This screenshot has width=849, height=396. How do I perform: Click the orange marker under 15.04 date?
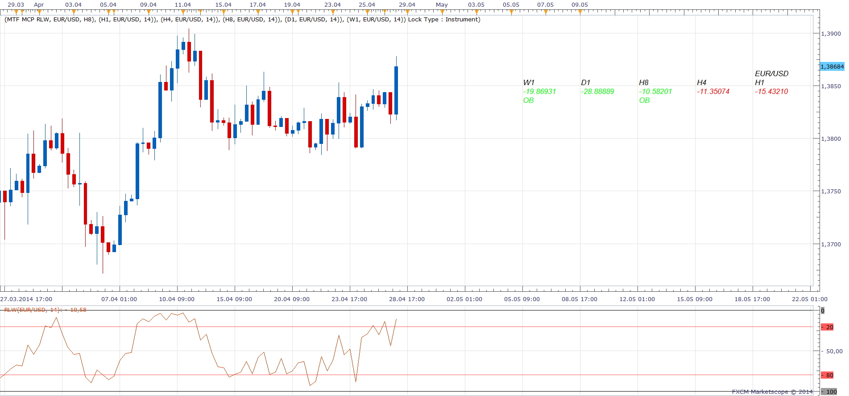coord(223,12)
